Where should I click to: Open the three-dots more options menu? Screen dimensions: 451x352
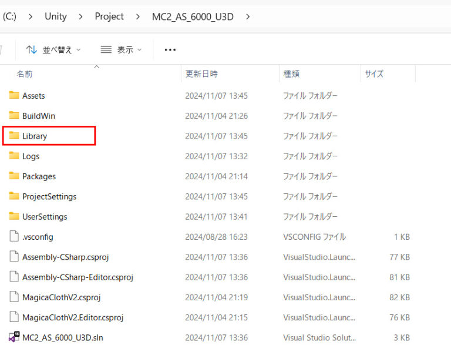[170, 50]
